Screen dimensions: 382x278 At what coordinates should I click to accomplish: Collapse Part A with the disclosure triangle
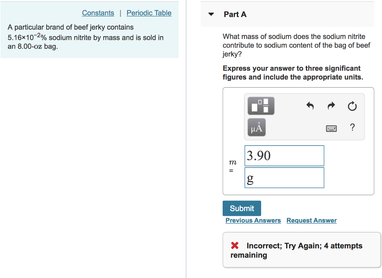[211, 14]
